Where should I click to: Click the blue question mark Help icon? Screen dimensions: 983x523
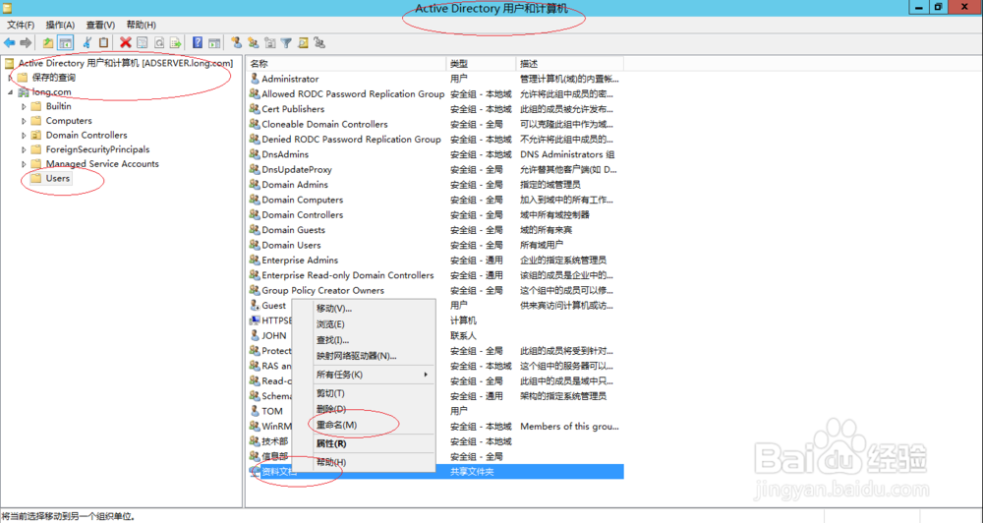click(x=198, y=42)
